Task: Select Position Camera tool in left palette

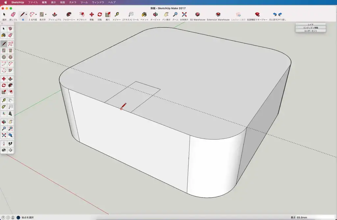Action: pos(4,144)
